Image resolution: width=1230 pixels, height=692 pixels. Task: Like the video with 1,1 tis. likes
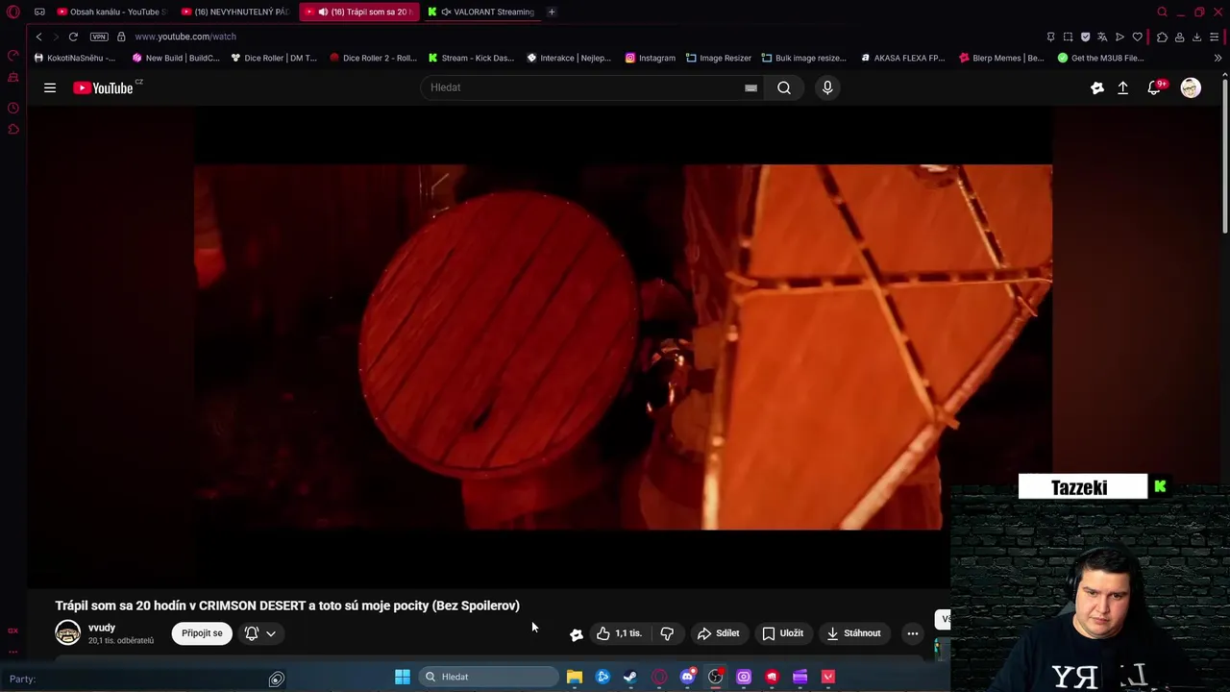pyautogui.click(x=619, y=633)
